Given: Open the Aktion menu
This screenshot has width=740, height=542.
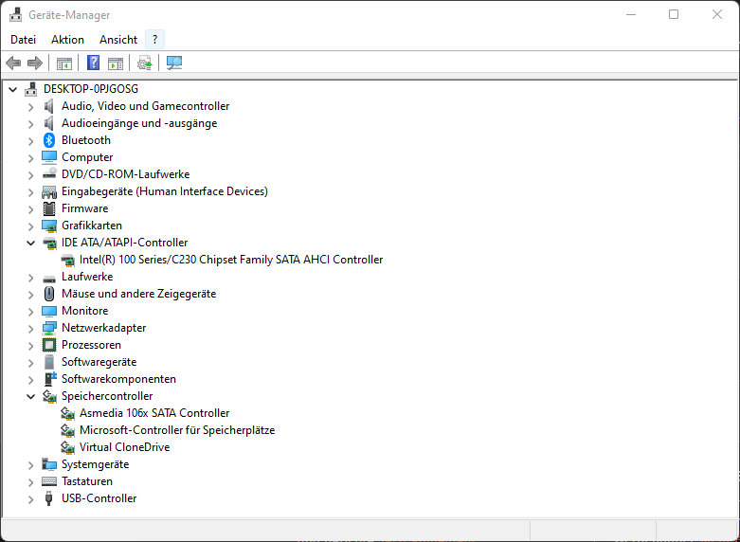Looking at the screenshot, I should tap(67, 40).
